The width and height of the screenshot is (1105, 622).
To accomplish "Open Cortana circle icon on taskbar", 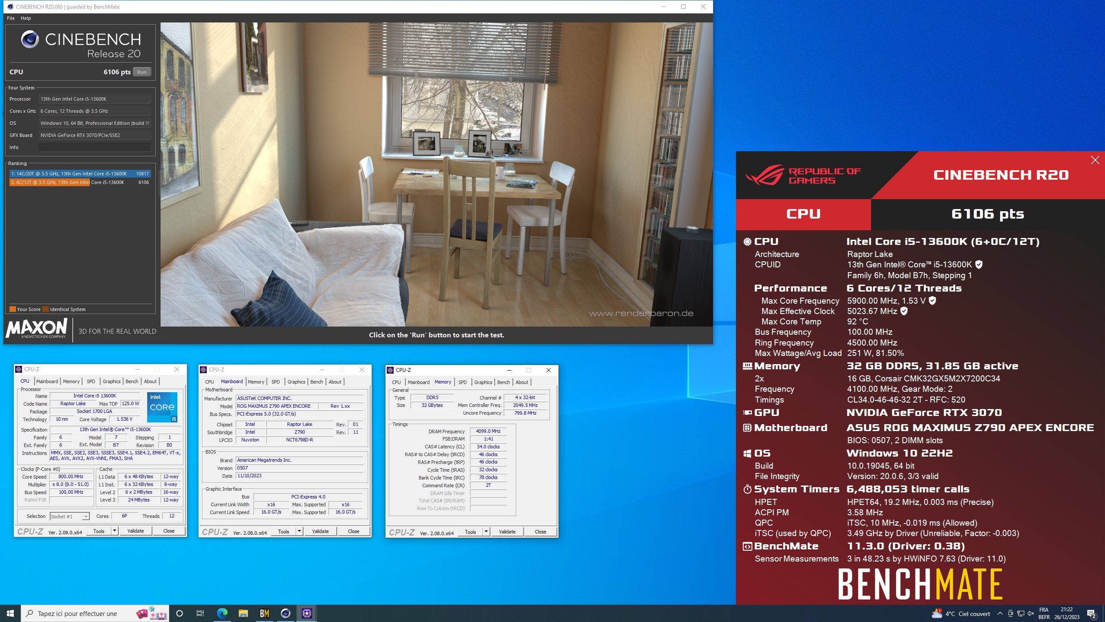I will click(x=180, y=613).
